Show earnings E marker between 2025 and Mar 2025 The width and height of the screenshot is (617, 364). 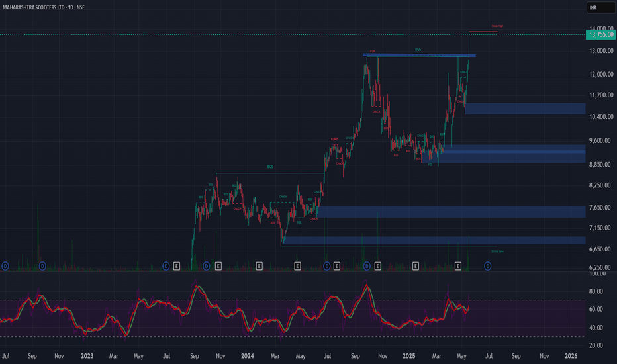tap(416, 267)
